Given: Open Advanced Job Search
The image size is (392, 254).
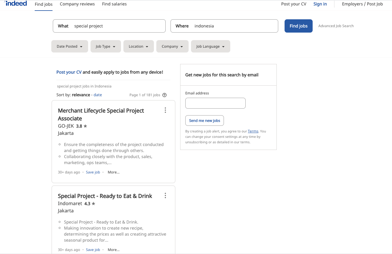Looking at the screenshot, I should (x=336, y=26).
